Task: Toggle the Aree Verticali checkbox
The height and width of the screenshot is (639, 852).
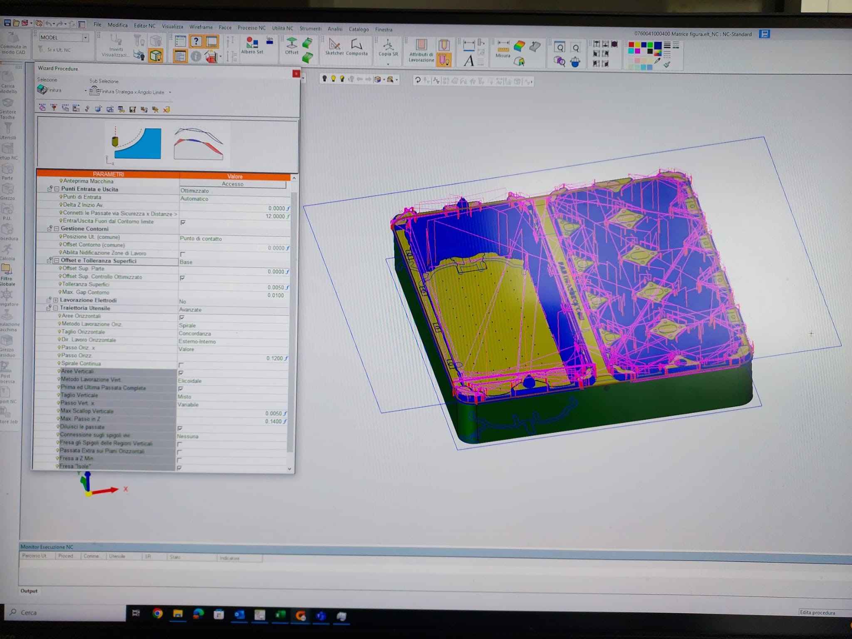Action: (181, 373)
